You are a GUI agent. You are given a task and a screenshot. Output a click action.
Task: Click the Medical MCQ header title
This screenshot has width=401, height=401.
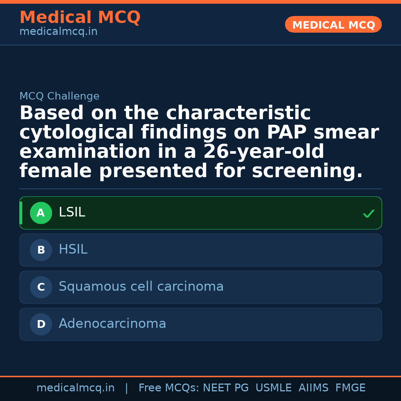click(80, 17)
